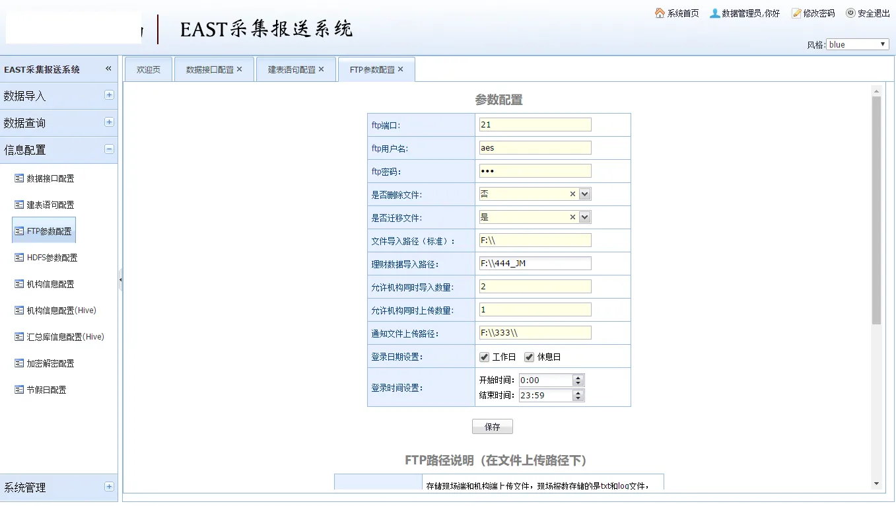Switch to the 欢迎页 tab

(x=149, y=69)
